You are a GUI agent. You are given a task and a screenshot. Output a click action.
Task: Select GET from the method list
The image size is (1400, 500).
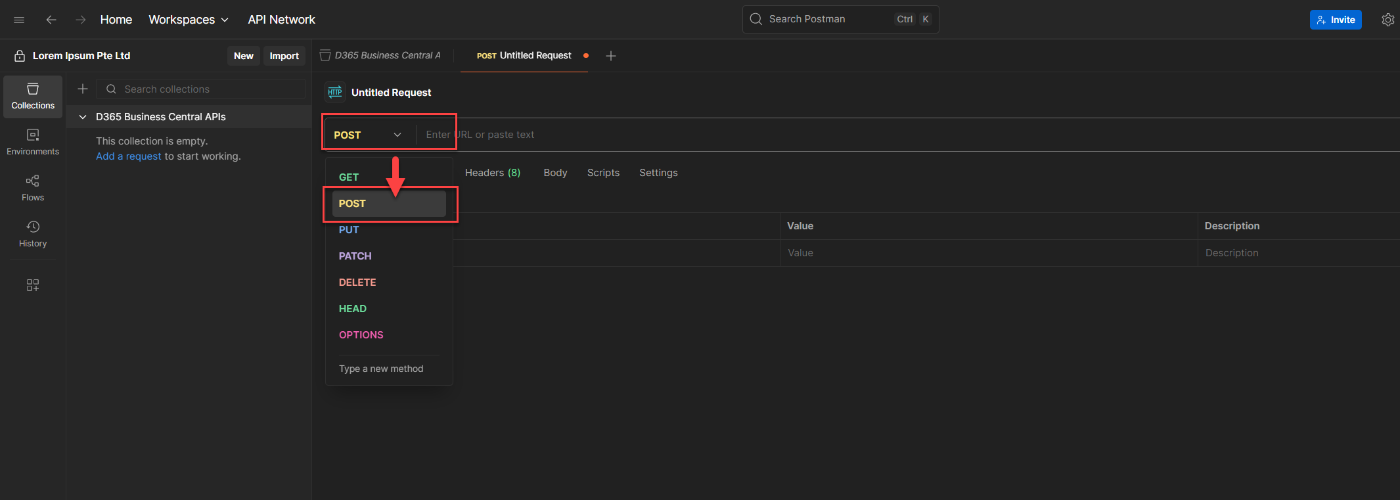tap(389, 177)
